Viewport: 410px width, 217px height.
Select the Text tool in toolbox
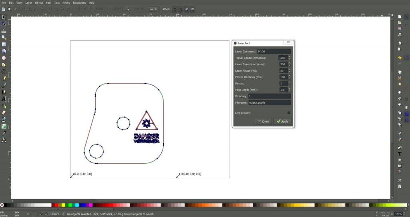[4, 99]
